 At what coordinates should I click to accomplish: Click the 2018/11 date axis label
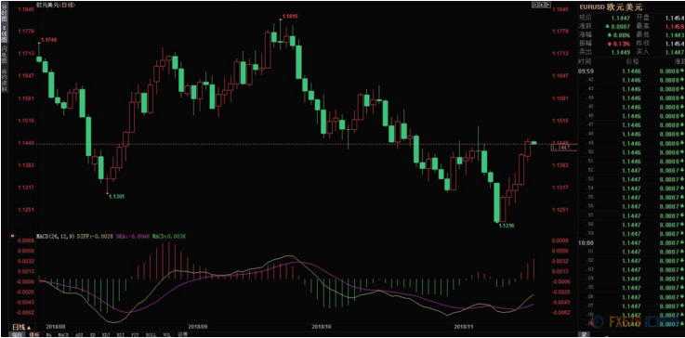[464, 326]
